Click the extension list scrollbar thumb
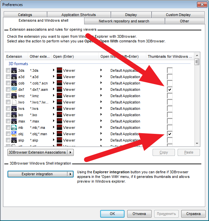 [x=197, y=62]
